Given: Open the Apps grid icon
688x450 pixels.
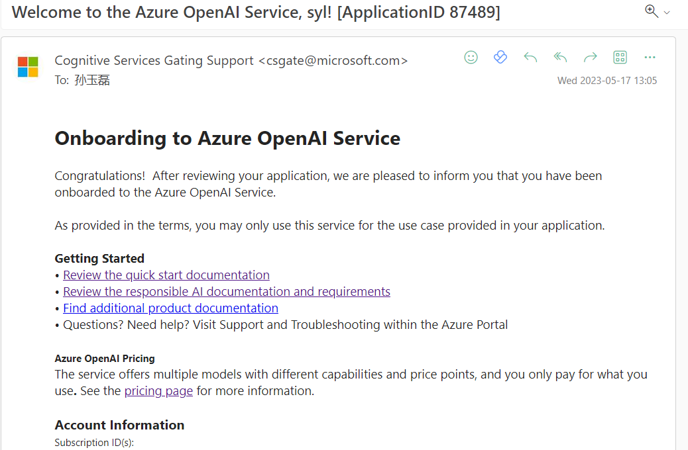Looking at the screenshot, I should point(620,58).
